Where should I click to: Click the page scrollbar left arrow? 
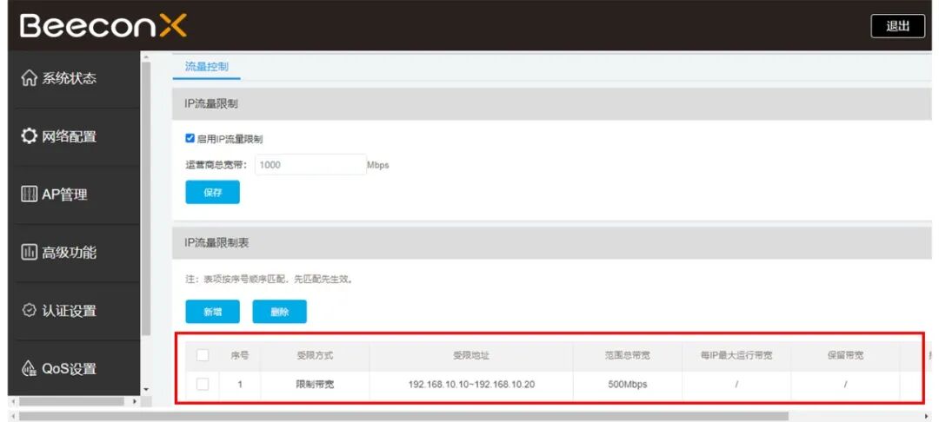coord(12,415)
